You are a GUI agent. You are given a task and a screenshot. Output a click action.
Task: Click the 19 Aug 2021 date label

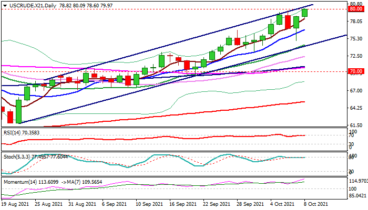click(x=14, y=204)
